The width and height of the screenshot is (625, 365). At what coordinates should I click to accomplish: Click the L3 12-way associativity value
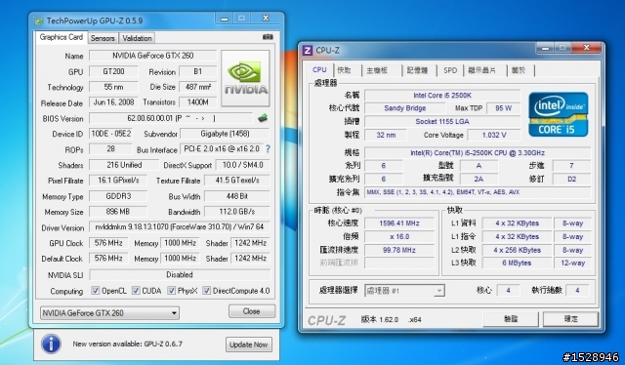[572, 263]
